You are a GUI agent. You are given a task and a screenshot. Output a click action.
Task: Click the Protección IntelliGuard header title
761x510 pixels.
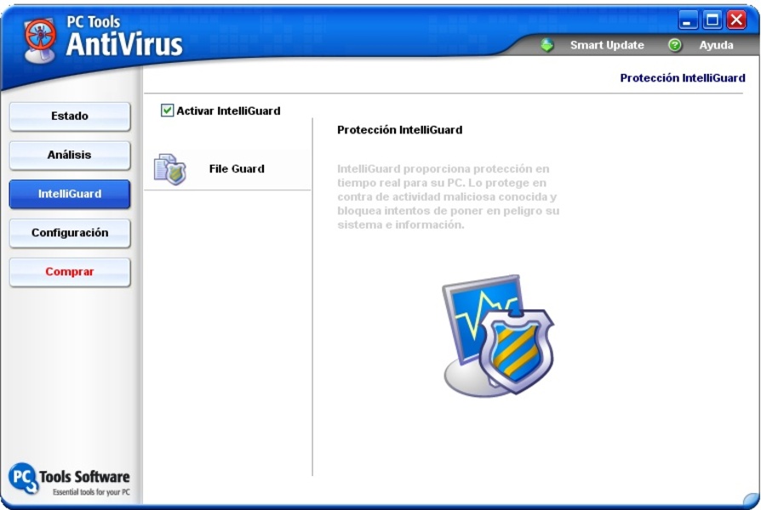pos(683,78)
